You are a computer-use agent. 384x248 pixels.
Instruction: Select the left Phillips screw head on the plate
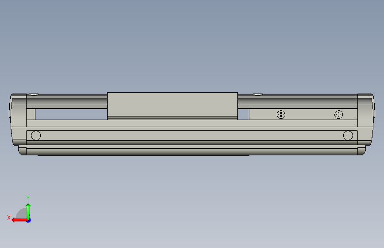[281, 114]
